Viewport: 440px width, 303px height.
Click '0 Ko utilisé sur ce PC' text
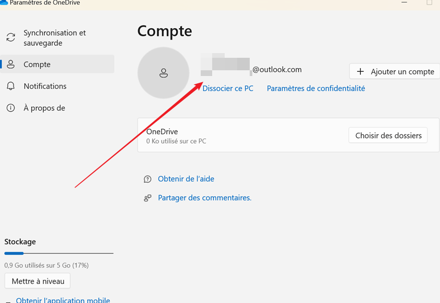point(176,141)
